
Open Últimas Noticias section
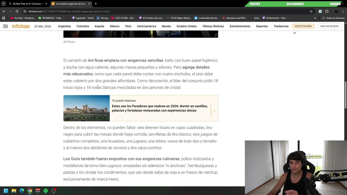click(213, 26)
